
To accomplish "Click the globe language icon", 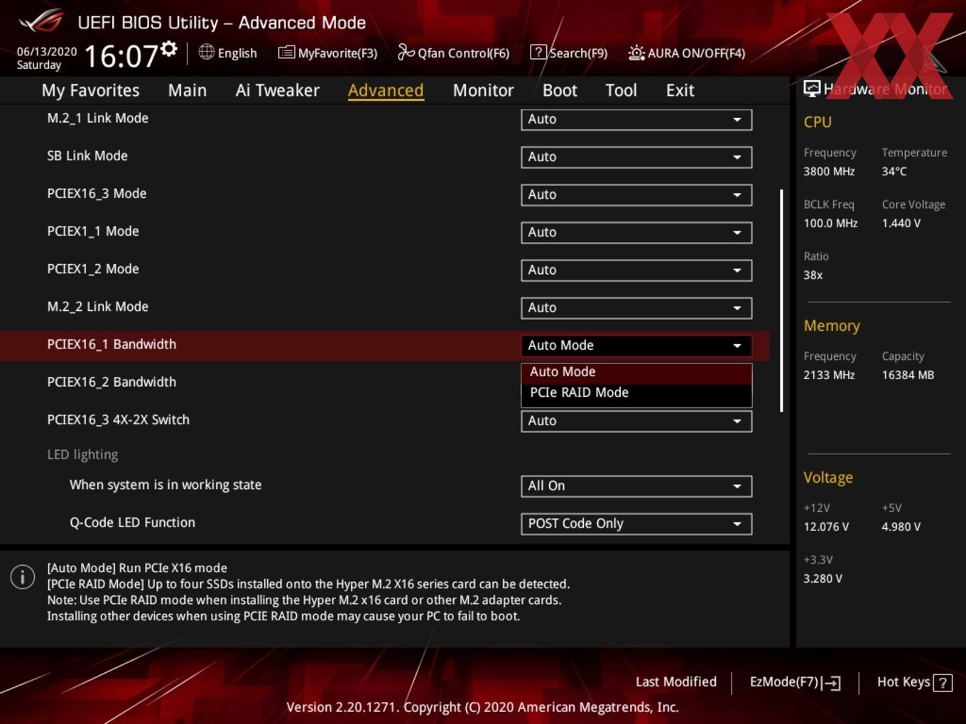I will click(x=207, y=52).
